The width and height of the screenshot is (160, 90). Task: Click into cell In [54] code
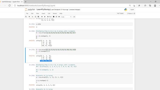[84, 79]
